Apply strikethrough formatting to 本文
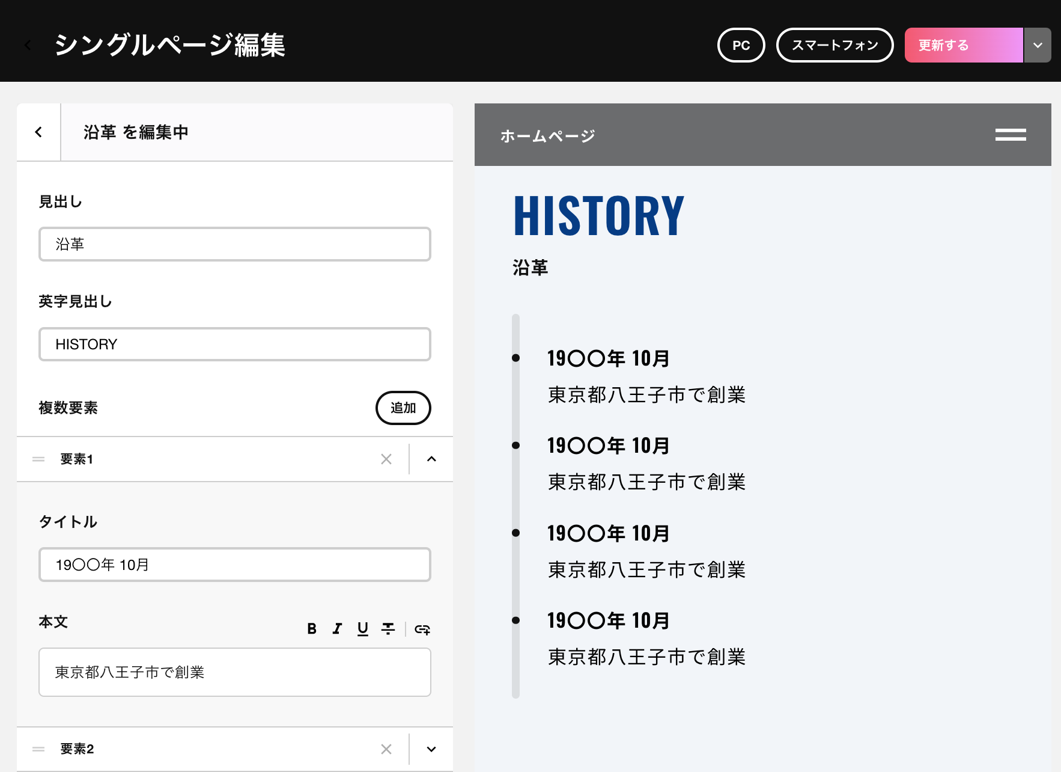The width and height of the screenshot is (1061, 772). click(388, 629)
